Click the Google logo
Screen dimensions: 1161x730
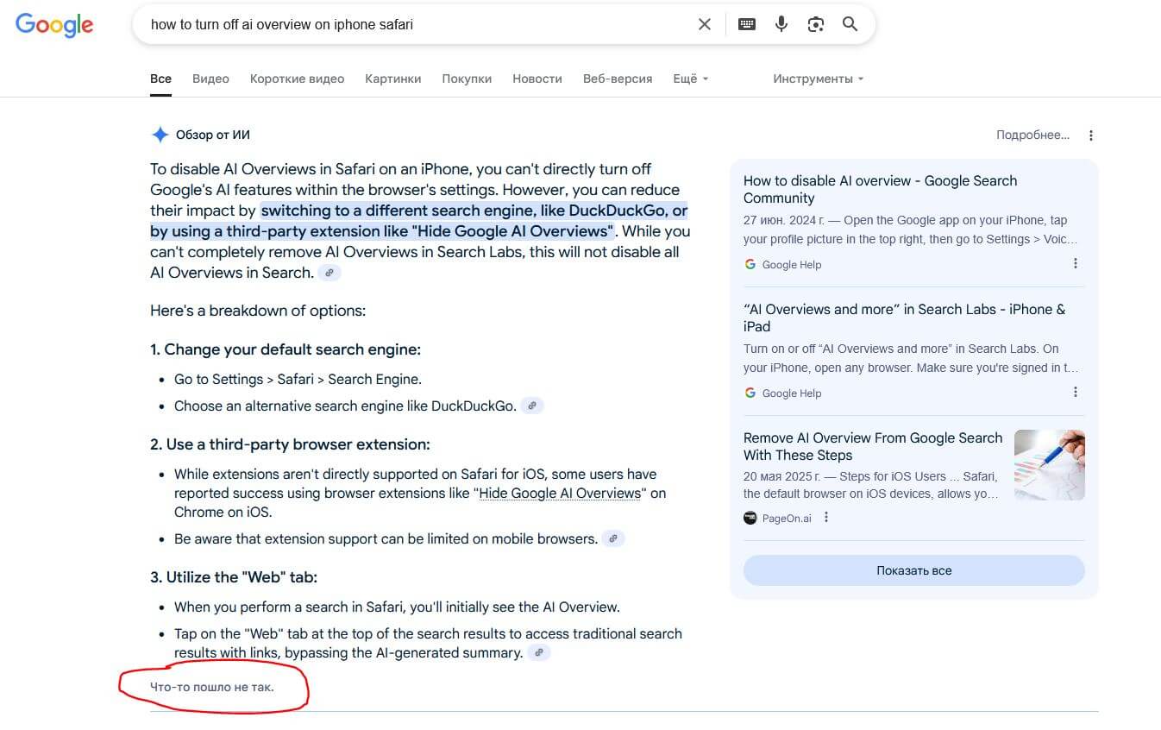(54, 24)
